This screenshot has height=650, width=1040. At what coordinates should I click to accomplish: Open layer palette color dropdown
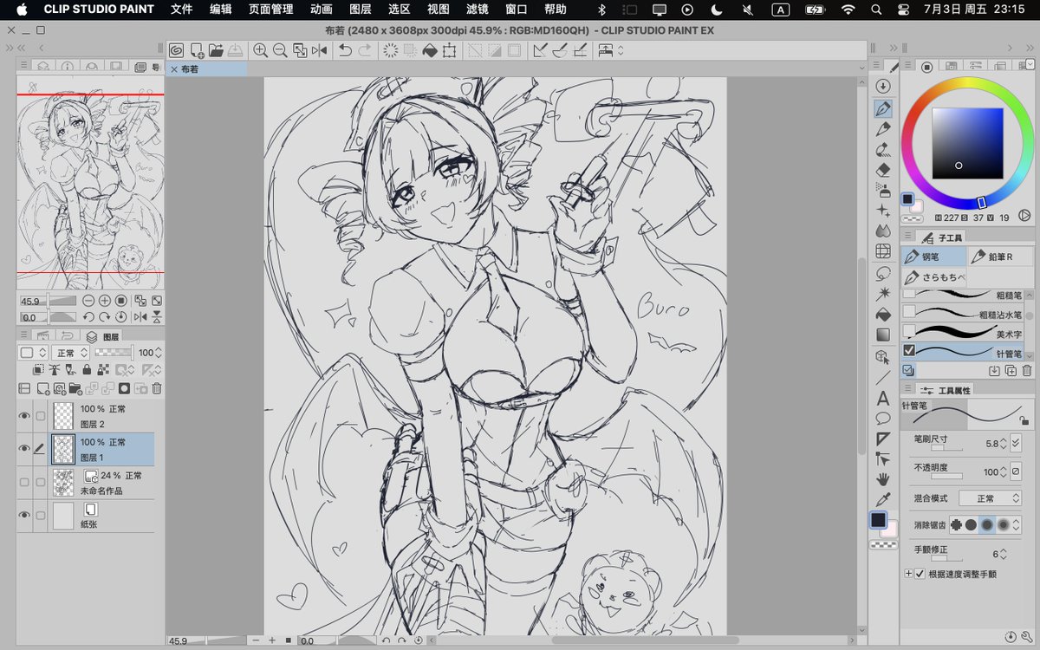click(33, 353)
